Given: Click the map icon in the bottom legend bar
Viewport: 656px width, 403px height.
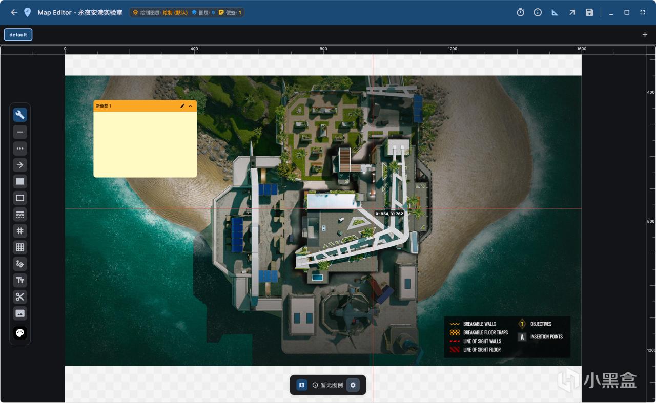Looking at the screenshot, I should pyautogui.click(x=302, y=385).
